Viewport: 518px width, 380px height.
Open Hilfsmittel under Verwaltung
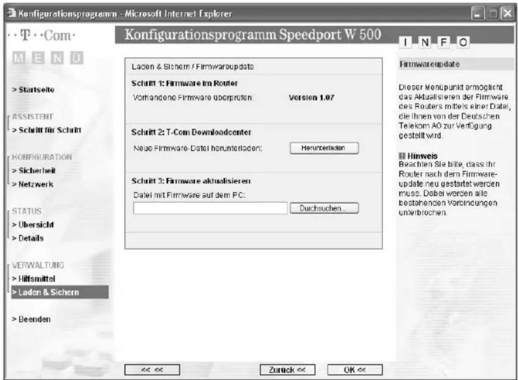pyautogui.click(x=33, y=279)
